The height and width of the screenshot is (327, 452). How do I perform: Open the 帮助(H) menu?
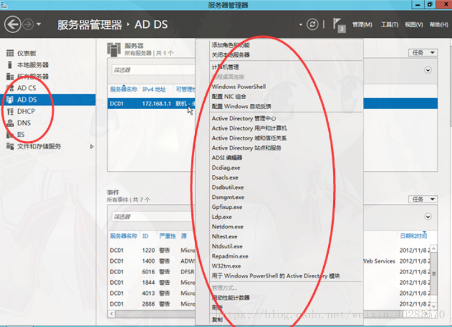coord(439,25)
